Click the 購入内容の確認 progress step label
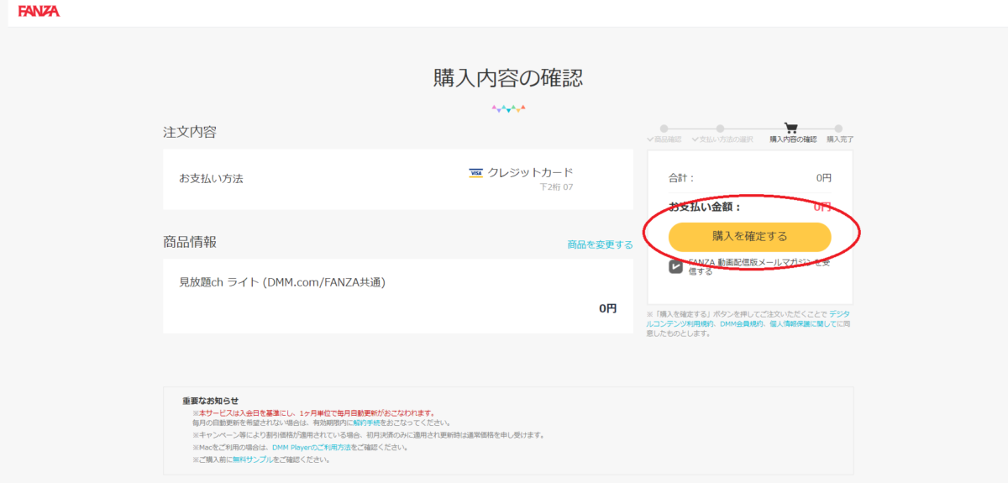Viewport: 1008px width, 483px height. pos(793,139)
